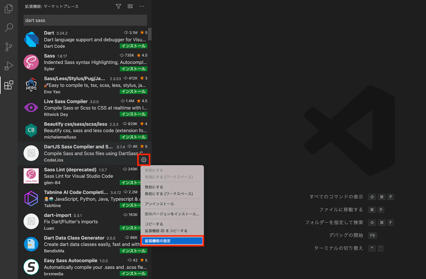Install Beautify css/sass/scss/less extension

pos(134,137)
